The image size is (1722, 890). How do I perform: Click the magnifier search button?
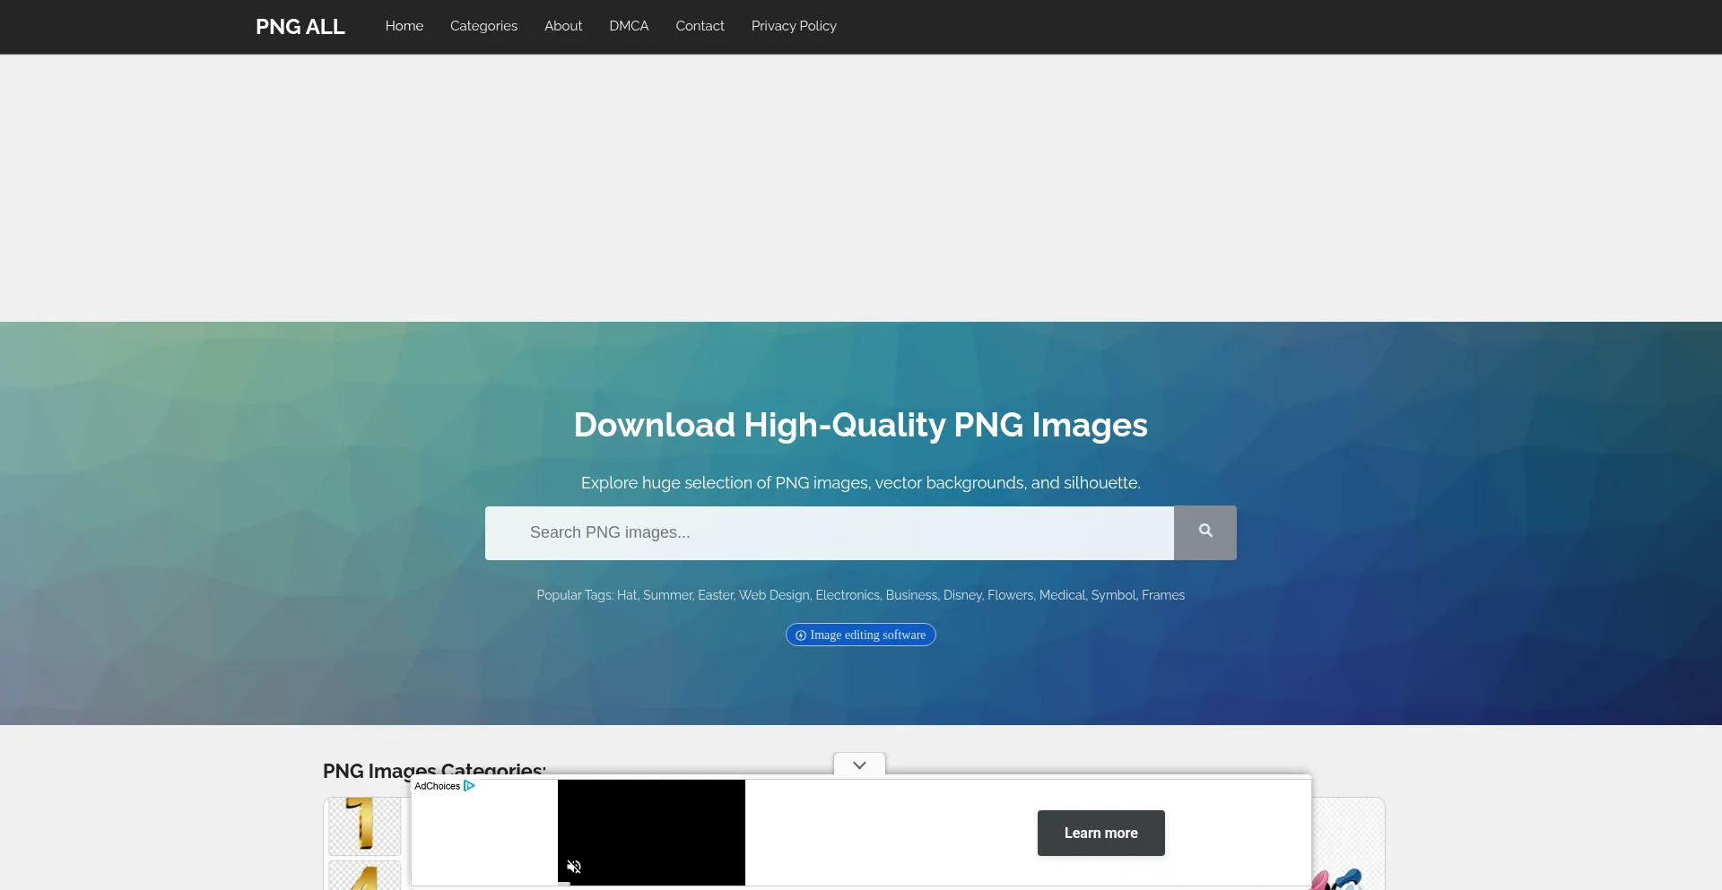(1205, 532)
